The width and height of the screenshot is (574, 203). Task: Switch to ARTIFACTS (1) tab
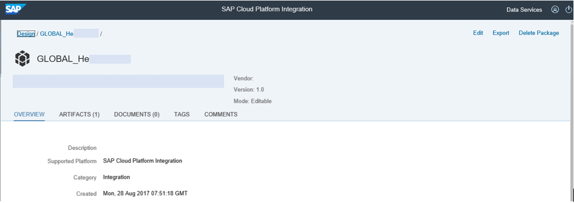tap(79, 114)
